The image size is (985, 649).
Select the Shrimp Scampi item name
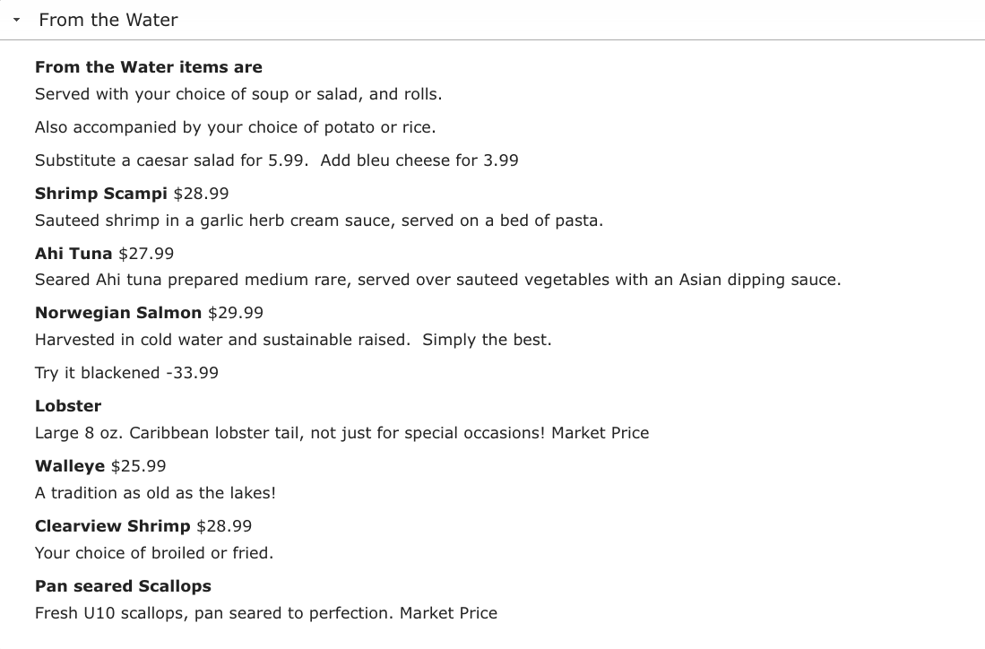pos(100,194)
